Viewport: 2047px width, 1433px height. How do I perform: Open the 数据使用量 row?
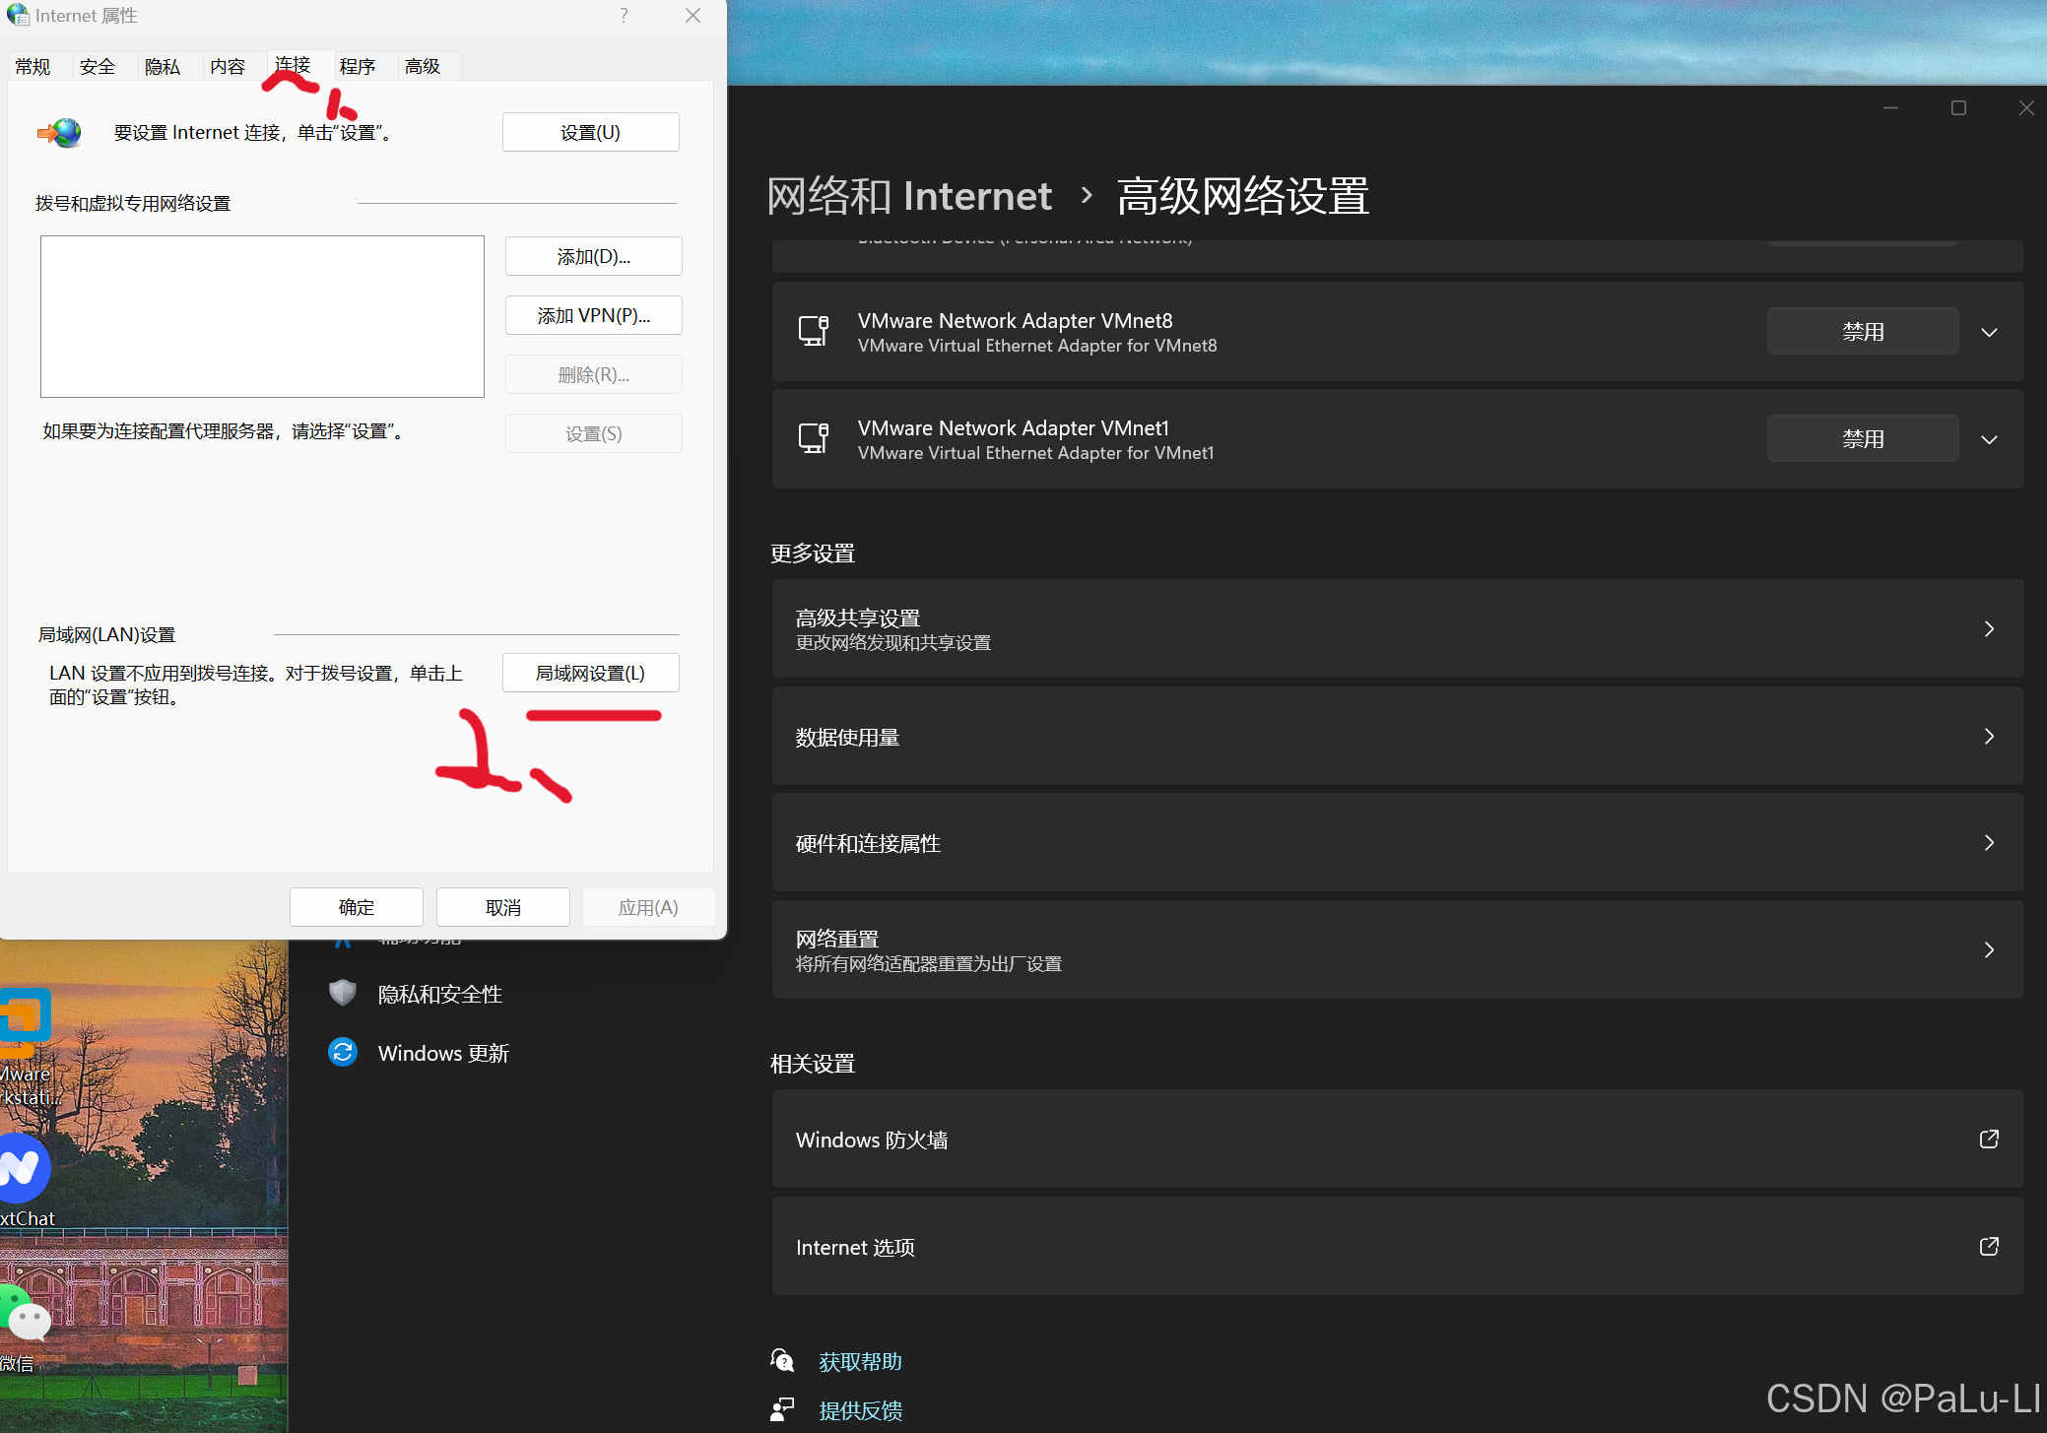tap(1398, 737)
